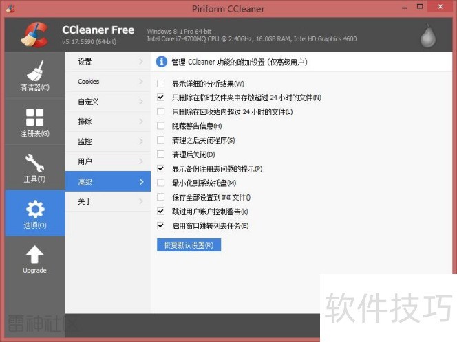Uncheck 跳过用户账户控制警告(K)
The height and width of the screenshot is (342, 457).
(x=160, y=211)
